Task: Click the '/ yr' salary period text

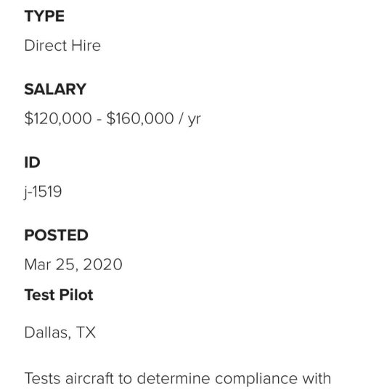Action: pos(189,119)
